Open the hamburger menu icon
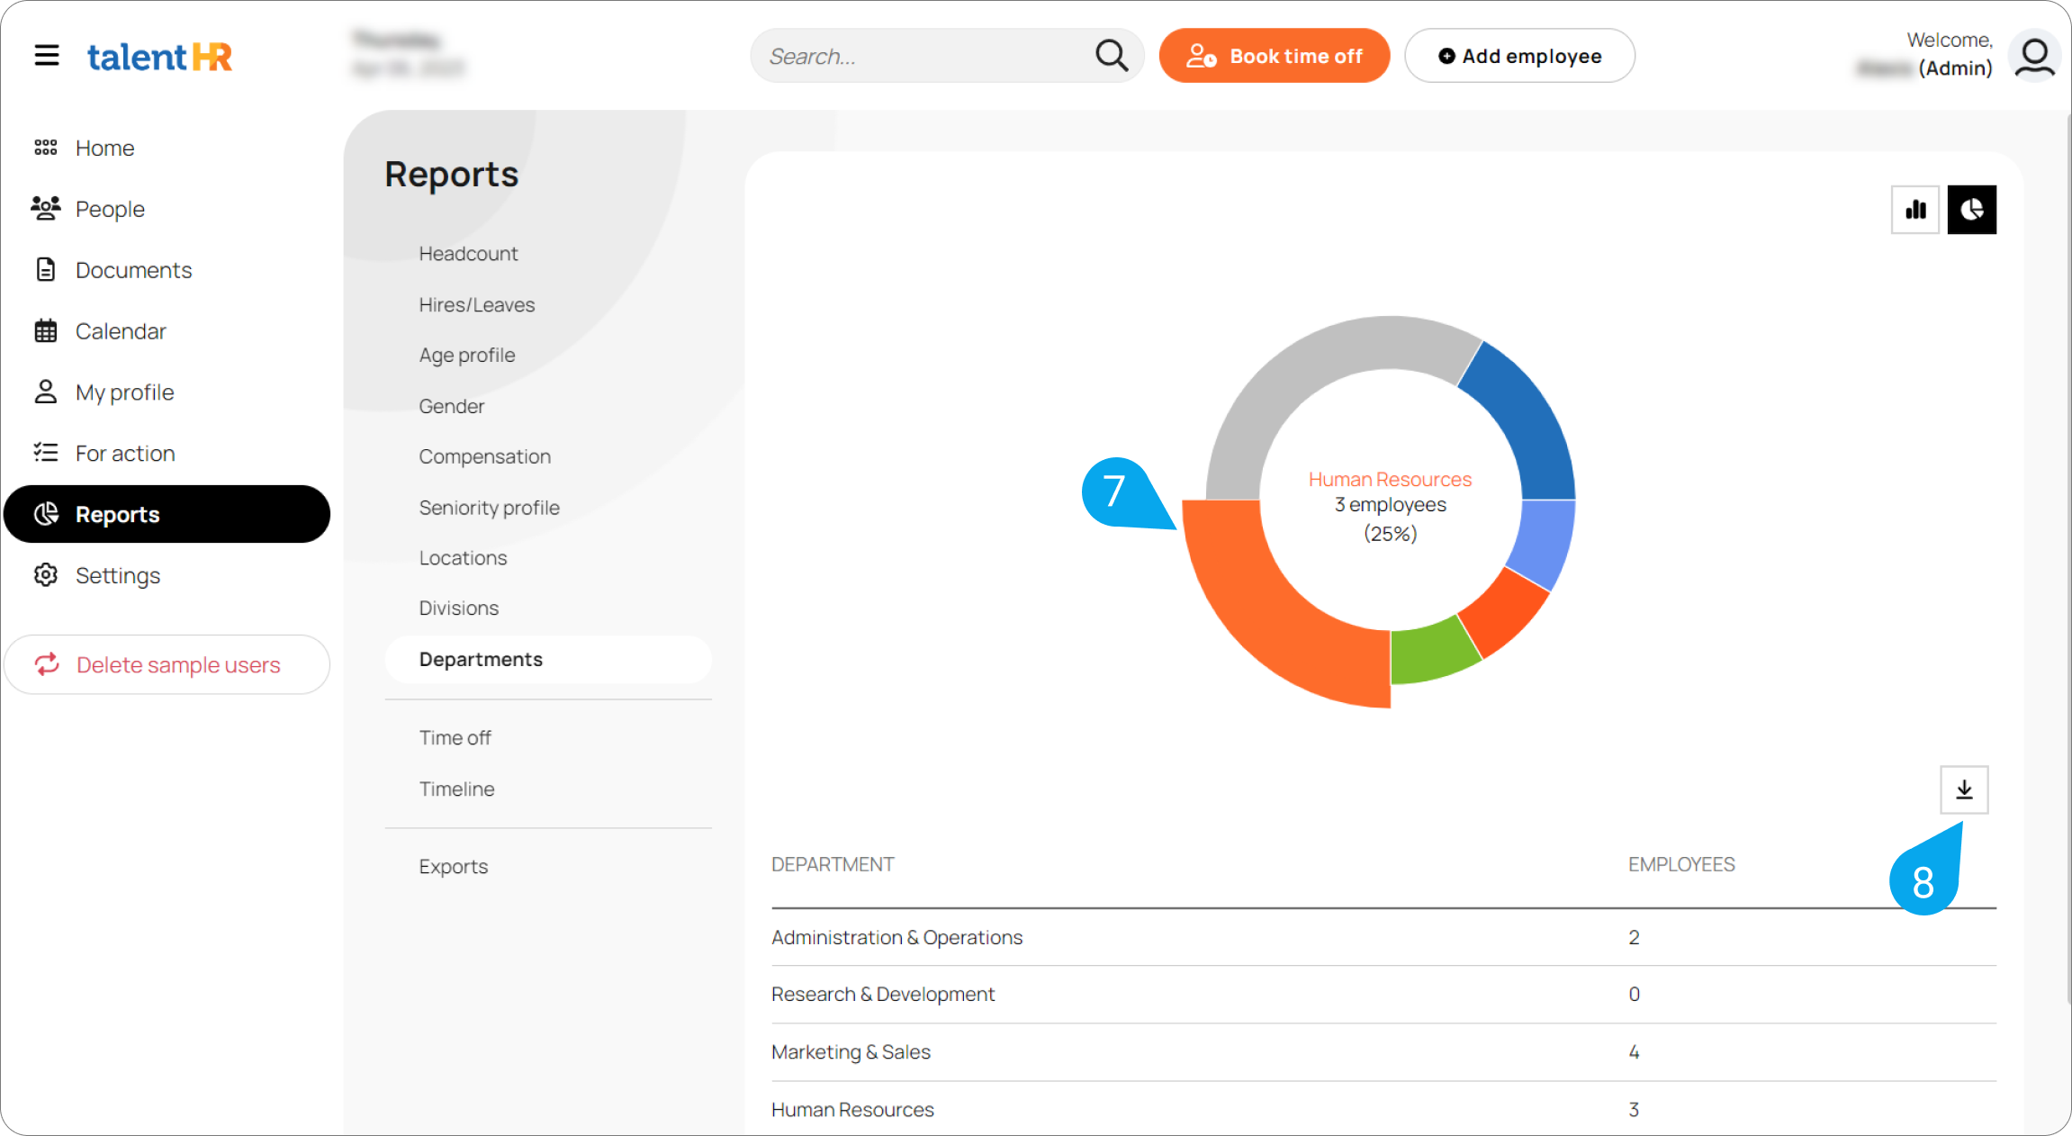This screenshot has width=2072, height=1136. click(x=47, y=56)
